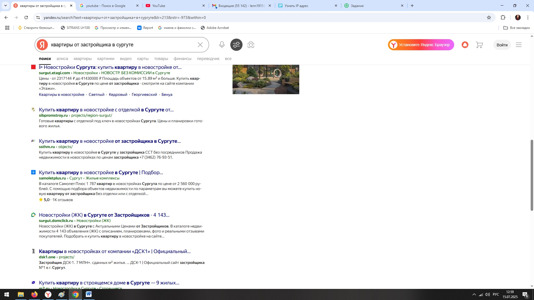The height and width of the screenshot is (300, 534).
Task: Click the page vertical scrollbar thumb
Action: click(532, 175)
